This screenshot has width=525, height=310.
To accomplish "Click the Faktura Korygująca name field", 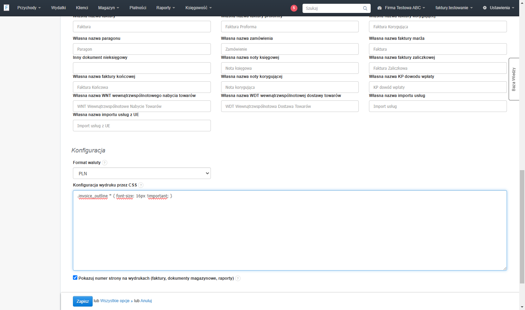I will (438, 27).
